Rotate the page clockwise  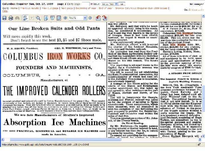tap(105, 18)
